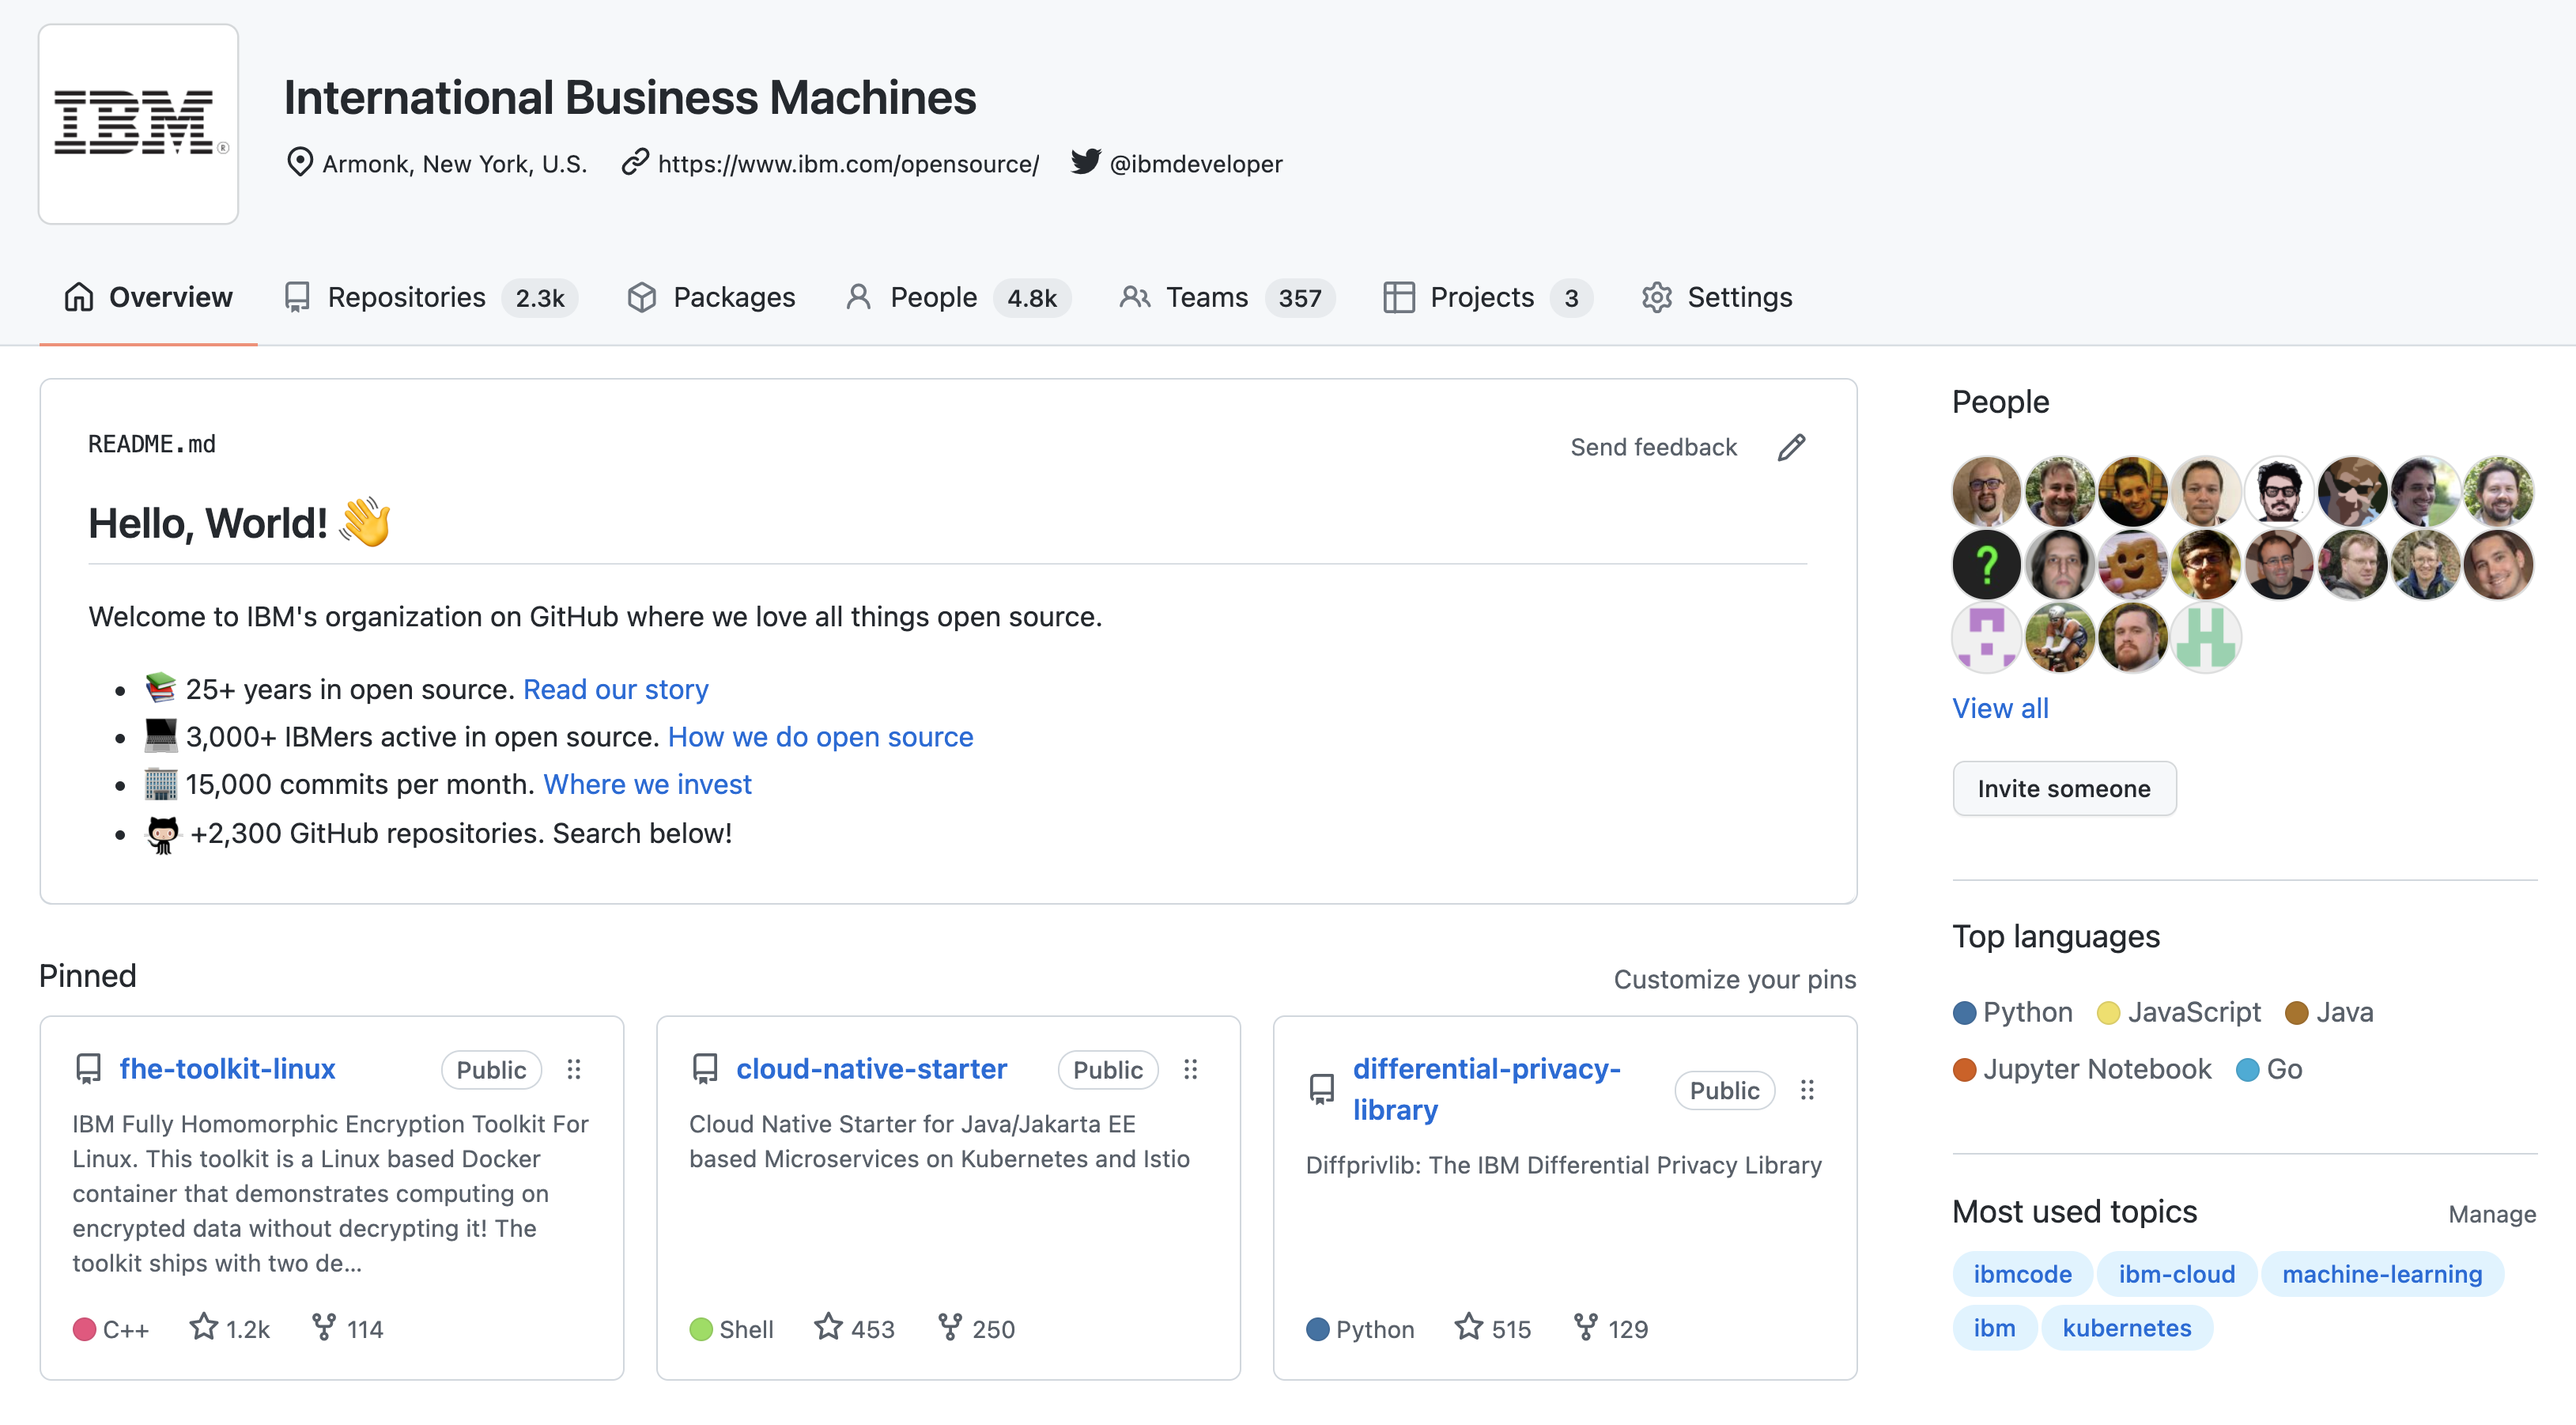Click the repo icon beside cloud-native-starter
This screenshot has height=1425, width=2576.
(705, 1069)
